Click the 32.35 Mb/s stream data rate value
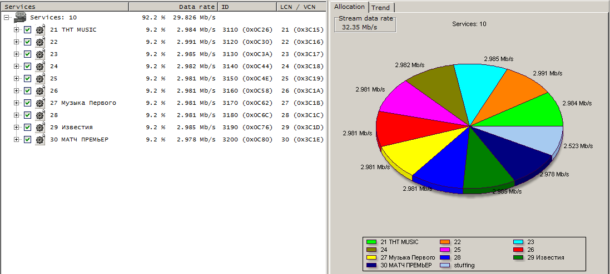The height and width of the screenshot is (274, 610). tap(359, 28)
